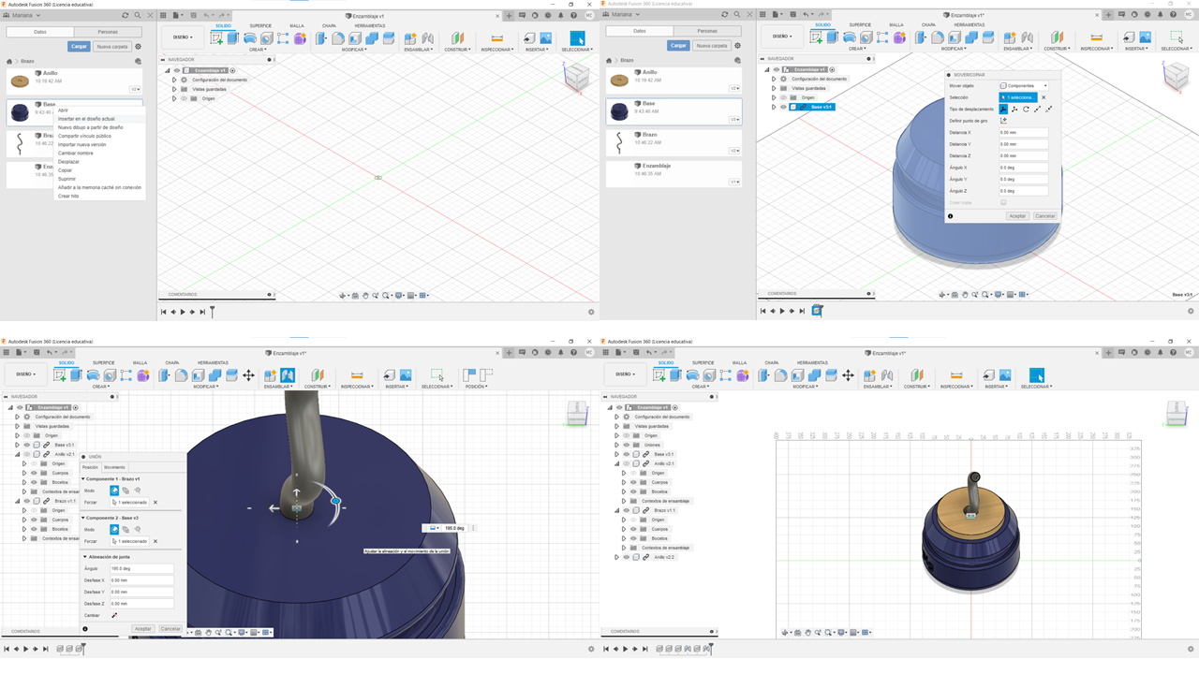Toggle Brazo v1:1 visibility in finished-assembly window
The width and height of the screenshot is (1199, 674).
click(x=627, y=510)
